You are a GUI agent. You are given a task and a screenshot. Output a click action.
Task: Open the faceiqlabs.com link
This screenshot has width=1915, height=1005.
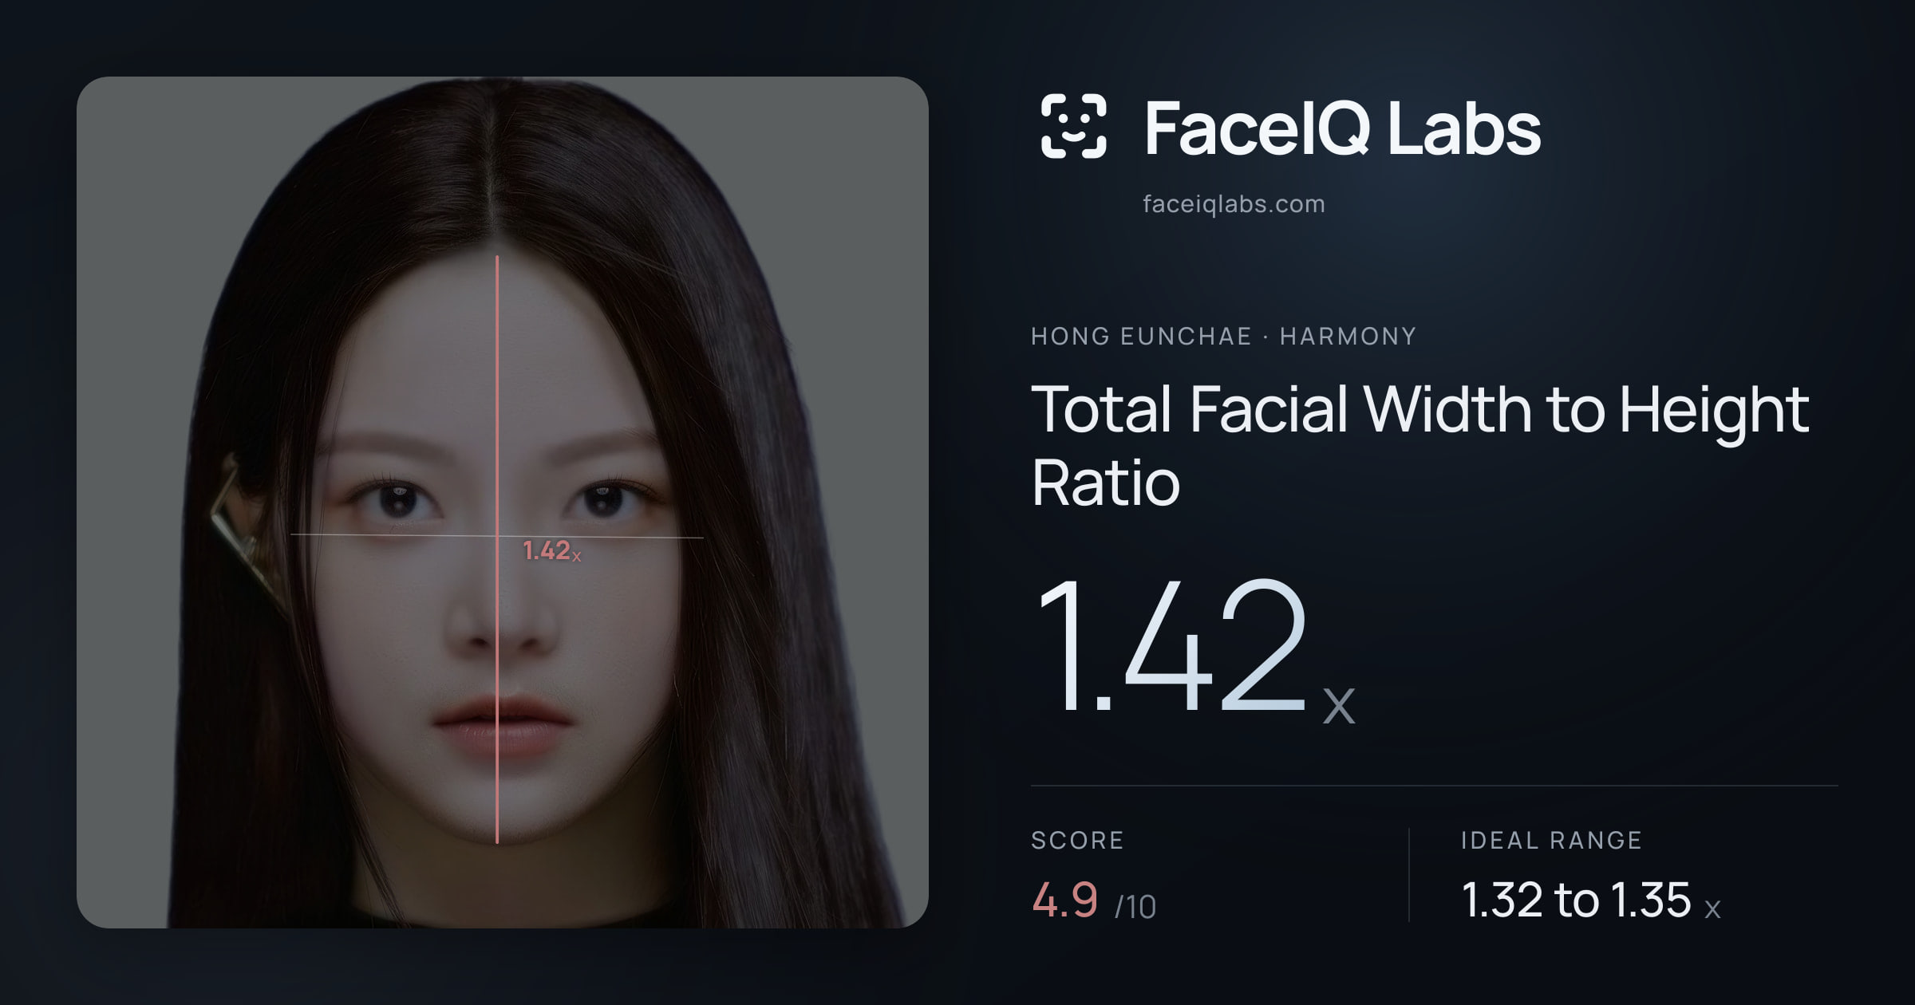(x=1234, y=204)
